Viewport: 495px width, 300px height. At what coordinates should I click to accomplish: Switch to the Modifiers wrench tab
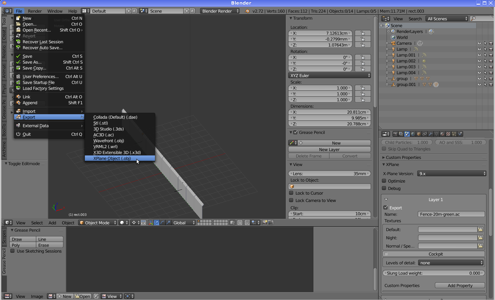(x=430, y=134)
